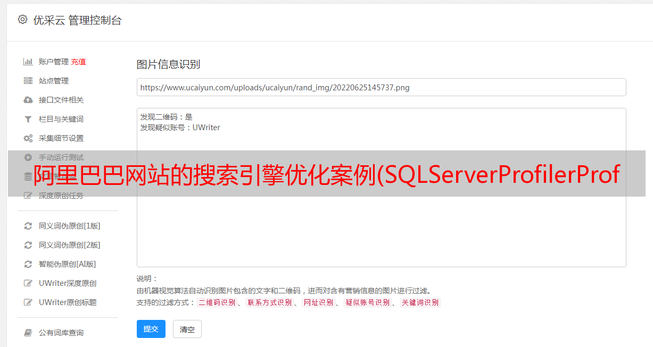The width and height of the screenshot is (653, 347).
Task: Click the gear icon beside 优采云 管理控制台
Action: point(22,20)
